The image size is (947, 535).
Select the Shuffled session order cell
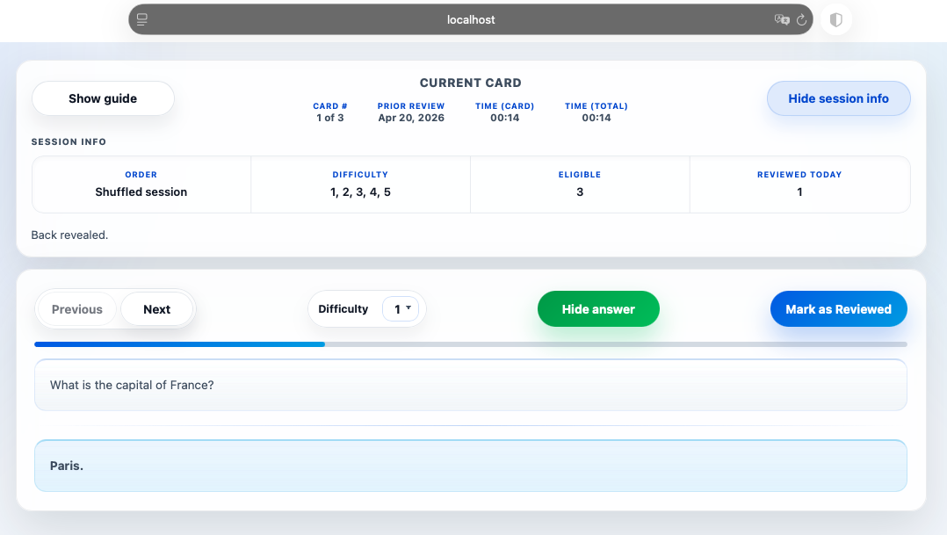[x=141, y=184]
